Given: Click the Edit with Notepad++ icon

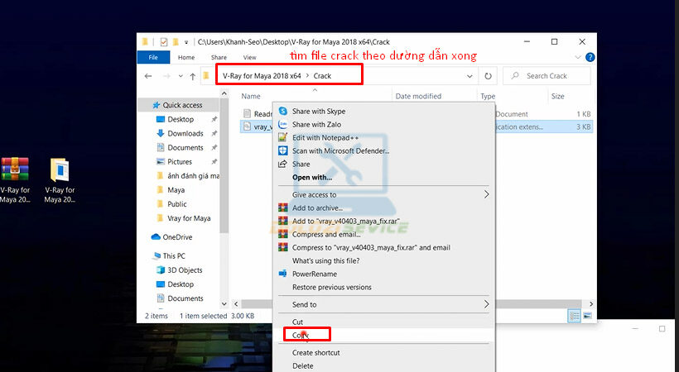Looking at the screenshot, I should pyautogui.click(x=283, y=137).
